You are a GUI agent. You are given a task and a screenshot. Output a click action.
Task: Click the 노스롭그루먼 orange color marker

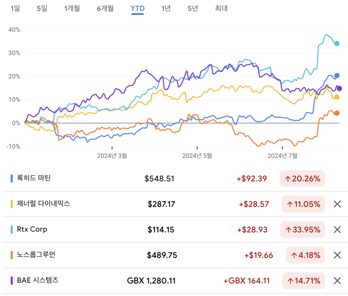point(12,255)
